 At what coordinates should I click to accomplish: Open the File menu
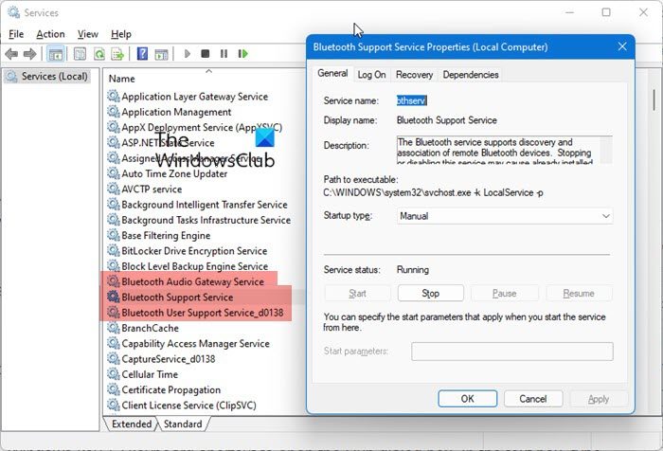(x=16, y=34)
